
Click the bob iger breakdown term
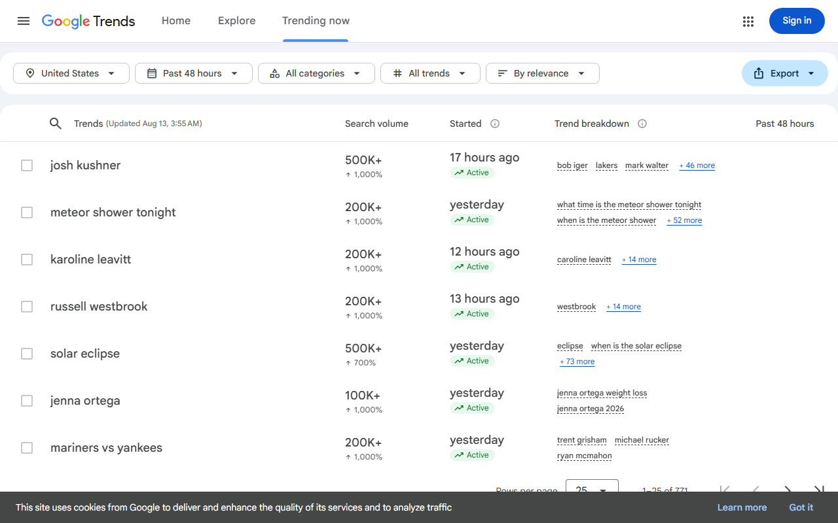click(572, 165)
